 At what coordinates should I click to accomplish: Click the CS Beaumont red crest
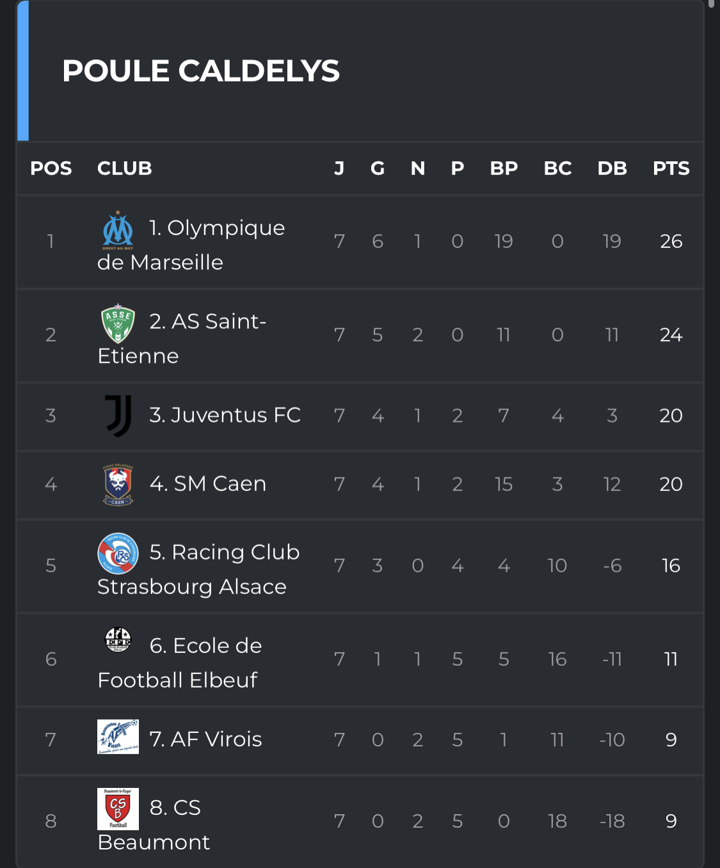click(118, 809)
